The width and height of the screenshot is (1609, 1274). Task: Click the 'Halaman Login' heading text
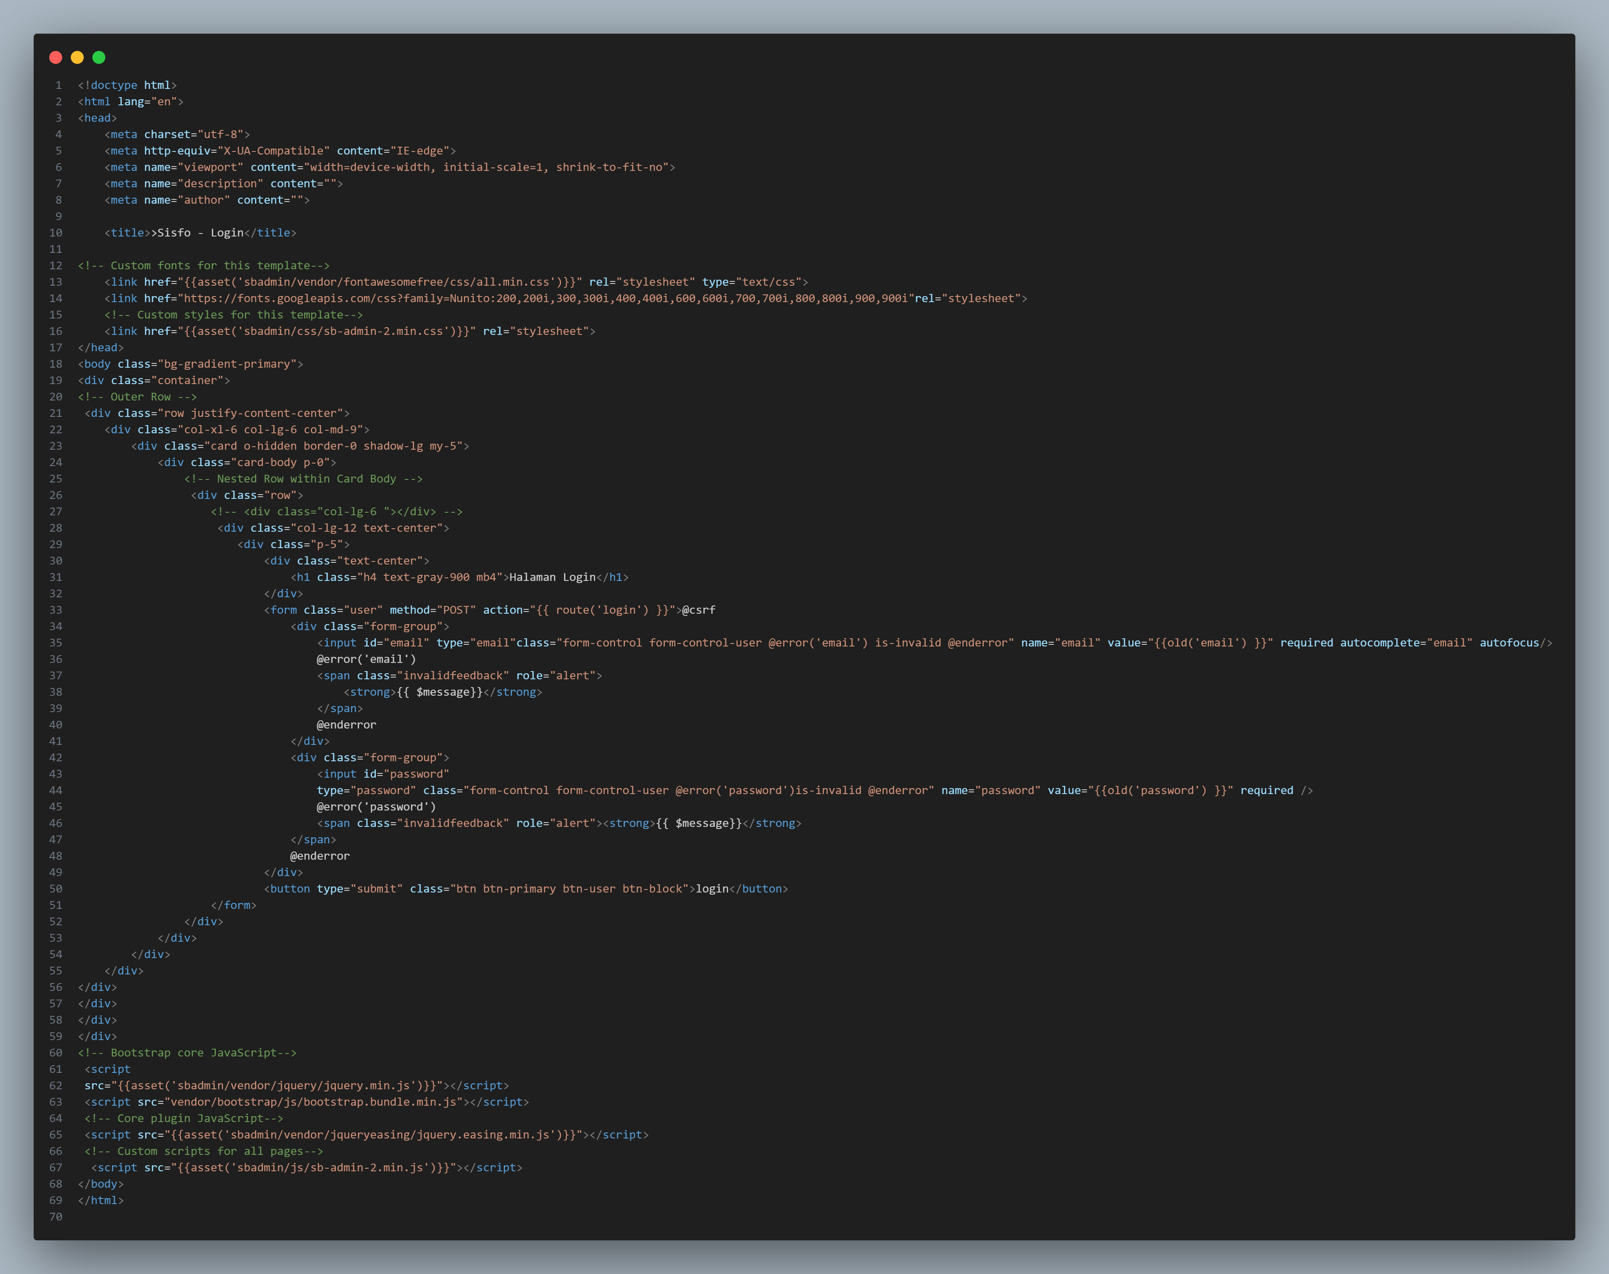tap(552, 577)
